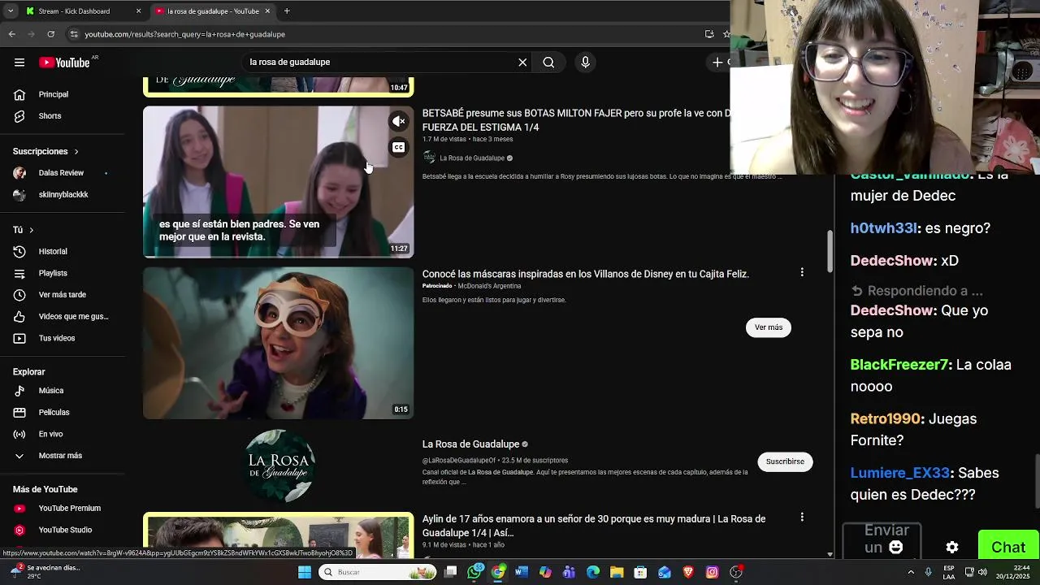Open the BETSABÉ presume sus BOTAS video title
Screen dimensions: 1040x585
[576, 120]
